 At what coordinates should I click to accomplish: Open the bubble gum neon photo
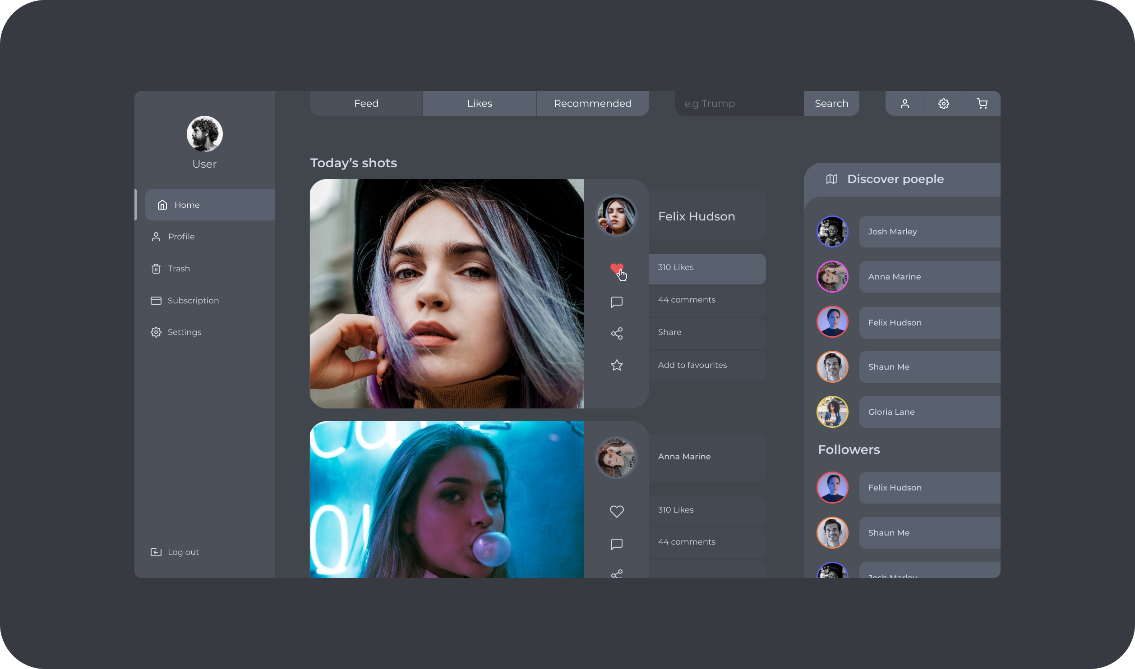coord(447,499)
